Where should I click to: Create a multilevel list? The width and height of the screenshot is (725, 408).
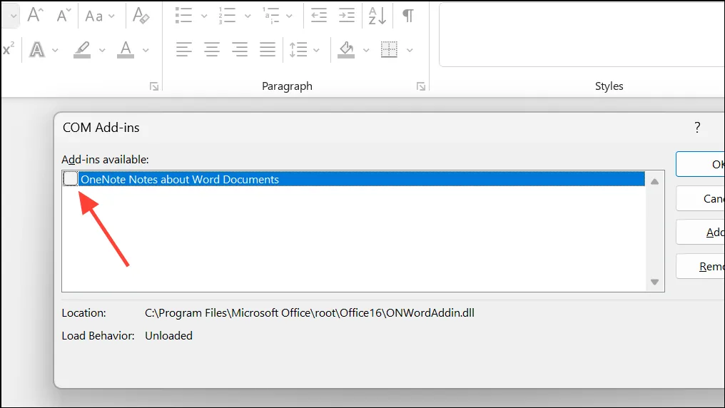[271, 16]
